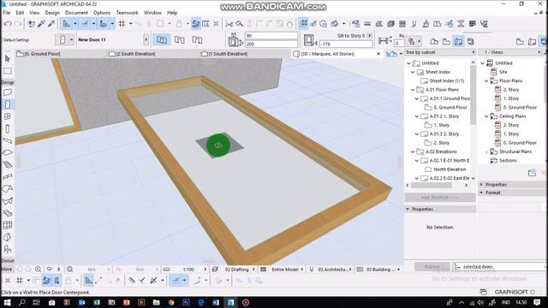The image size is (548, 308).
Task: Open the Entire Model dropdown
Action: [x=302, y=269]
